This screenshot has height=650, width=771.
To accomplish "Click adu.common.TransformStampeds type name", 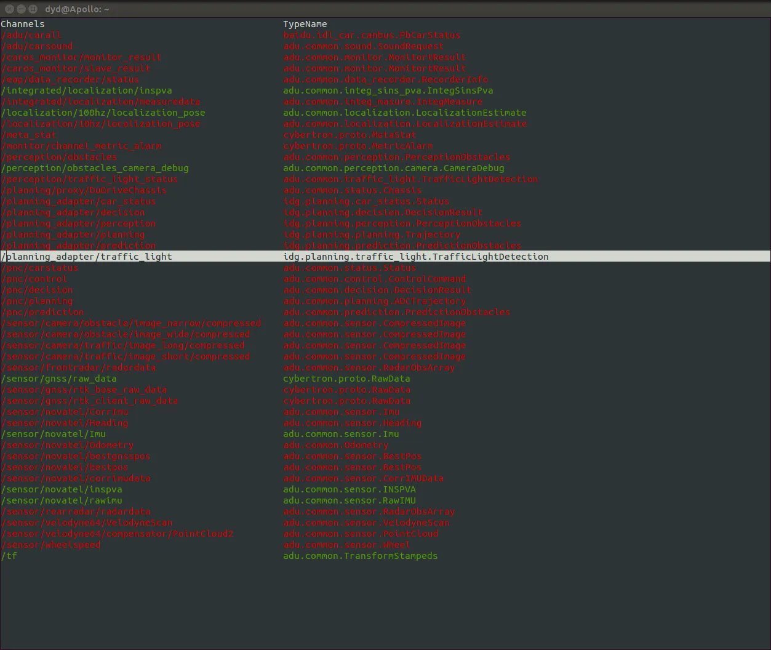I will 361,556.
